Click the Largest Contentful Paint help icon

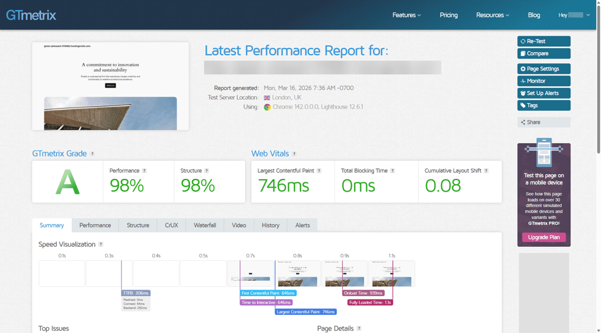click(319, 171)
